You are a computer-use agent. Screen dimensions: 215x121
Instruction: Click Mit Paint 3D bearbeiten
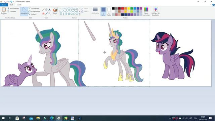tap(156, 12)
